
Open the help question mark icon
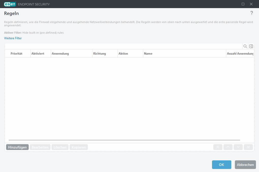[252, 13]
